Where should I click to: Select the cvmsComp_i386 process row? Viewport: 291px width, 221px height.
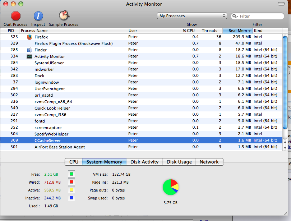(141, 115)
